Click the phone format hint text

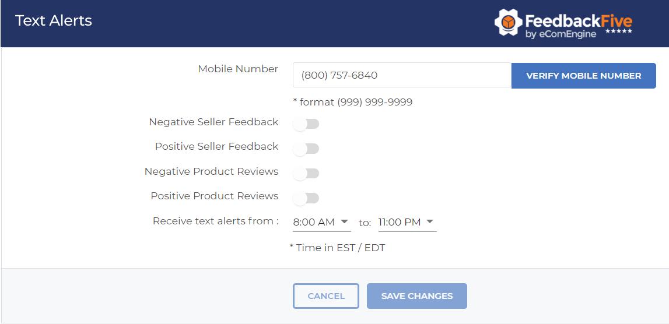point(353,102)
